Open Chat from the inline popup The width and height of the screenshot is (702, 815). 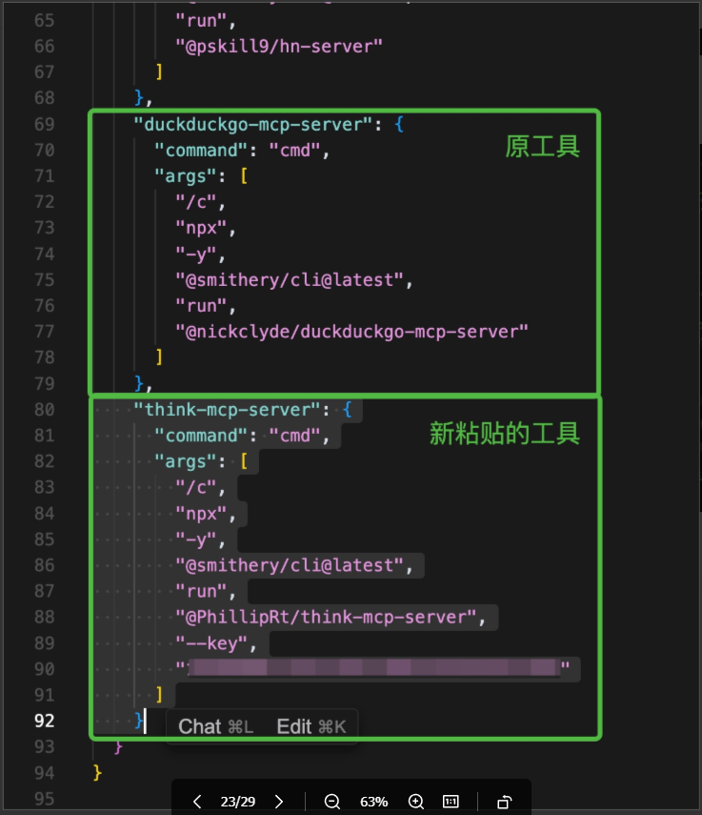[215, 726]
